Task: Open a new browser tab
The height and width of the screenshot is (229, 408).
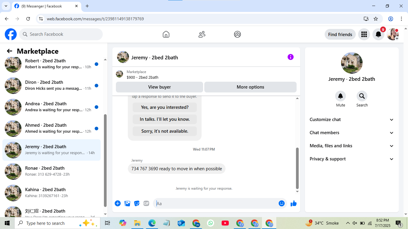Action: point(87,6)
